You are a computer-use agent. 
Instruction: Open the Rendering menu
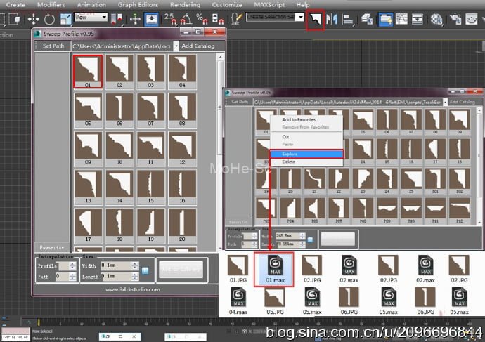coord(185,4)
